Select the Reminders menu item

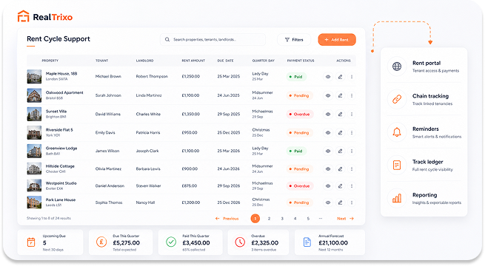click(424, 132)
